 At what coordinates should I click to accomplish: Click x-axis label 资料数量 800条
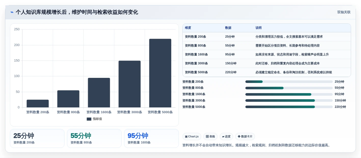point(68,112)
